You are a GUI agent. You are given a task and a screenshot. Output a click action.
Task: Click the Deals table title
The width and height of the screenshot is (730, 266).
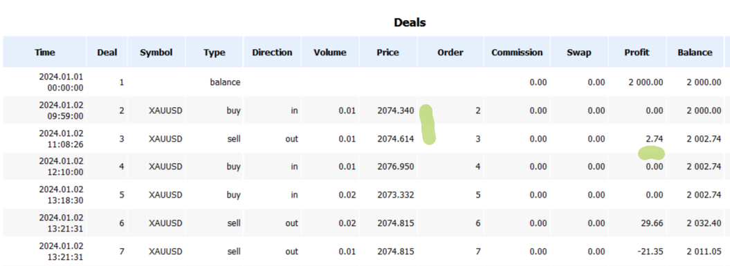[410, 22]
